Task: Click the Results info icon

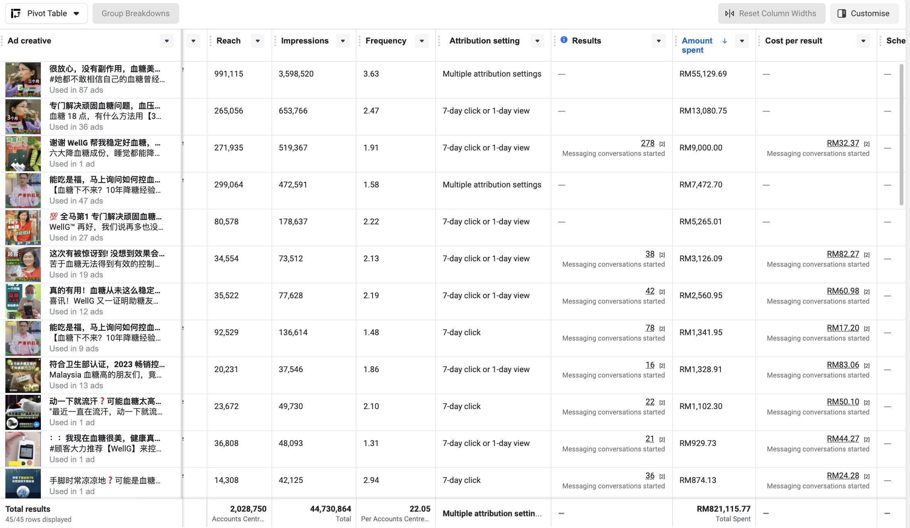Action: pyautogui.click(x=564, y=40)
